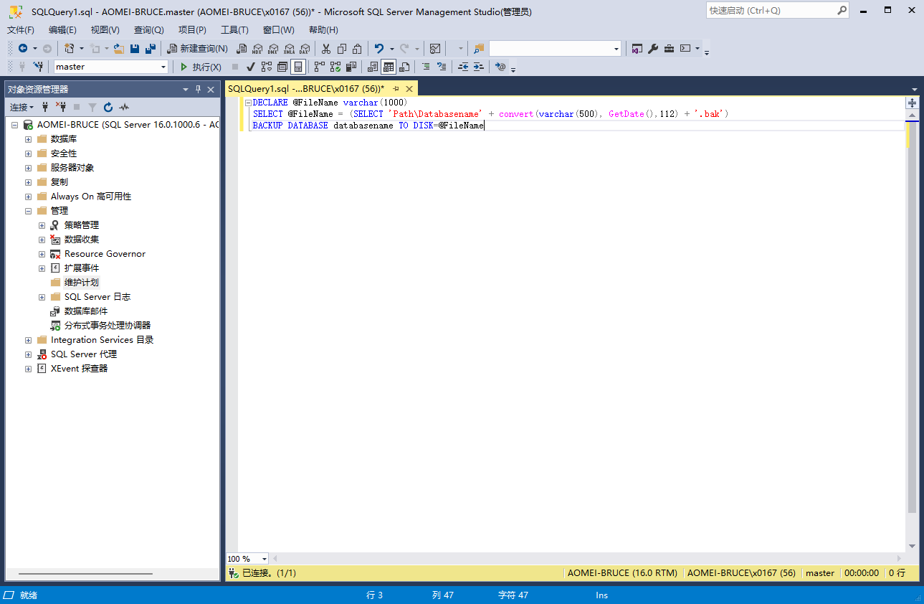
Task: Click the Disconnect plug icon in Object Explorer
Action: 61,107
